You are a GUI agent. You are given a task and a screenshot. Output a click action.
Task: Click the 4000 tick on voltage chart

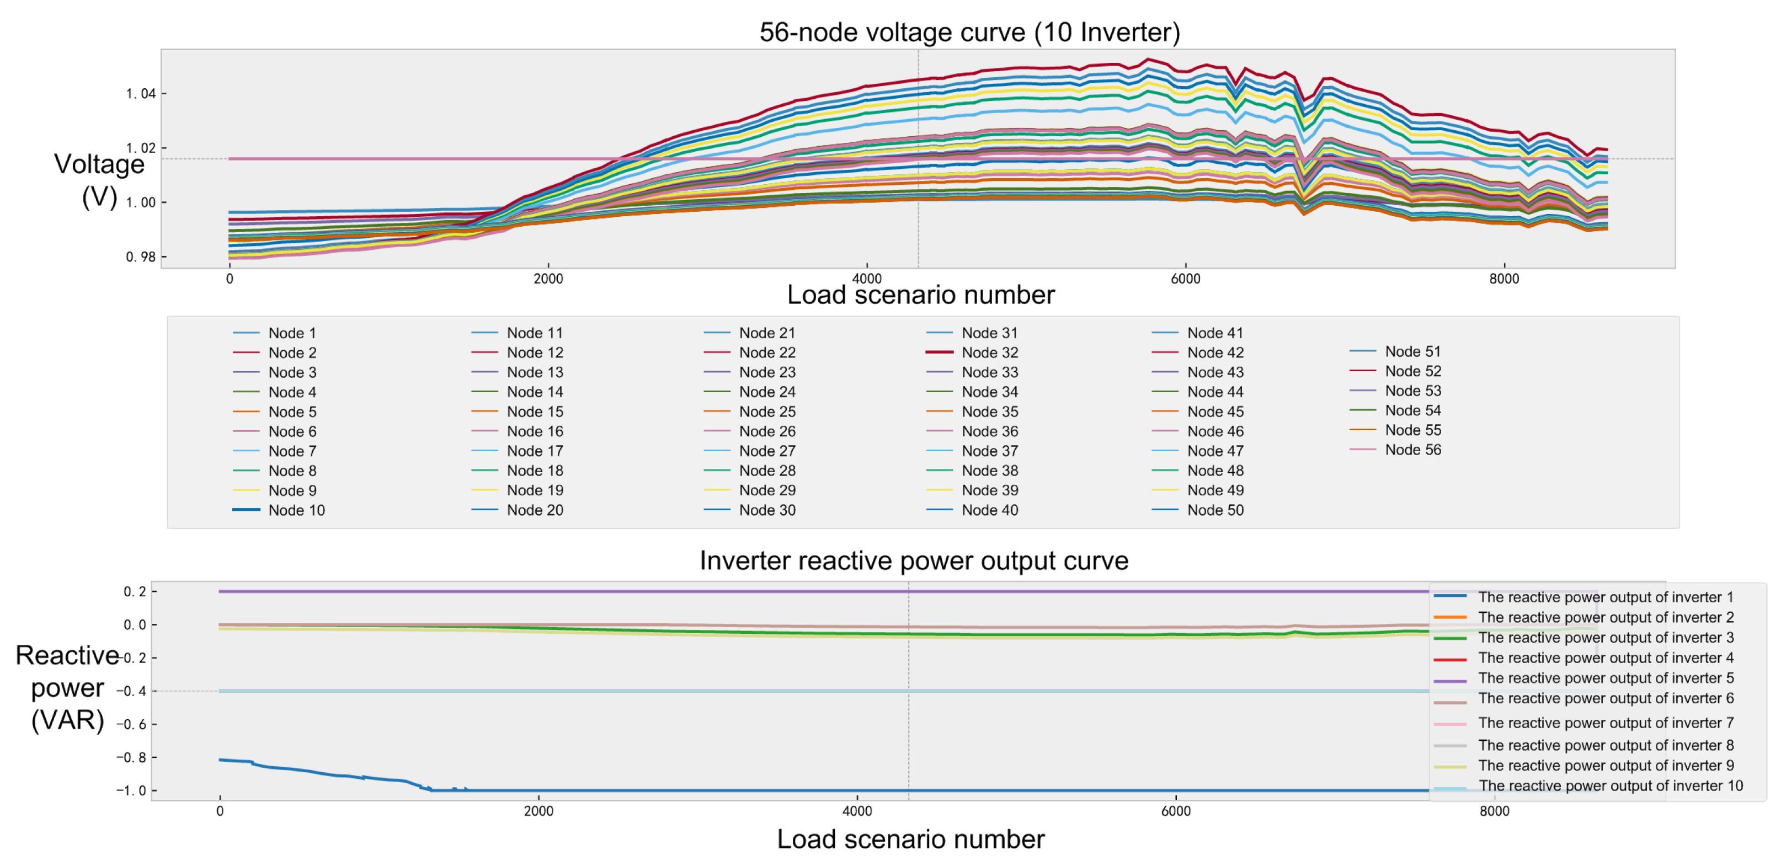point(867,279)
